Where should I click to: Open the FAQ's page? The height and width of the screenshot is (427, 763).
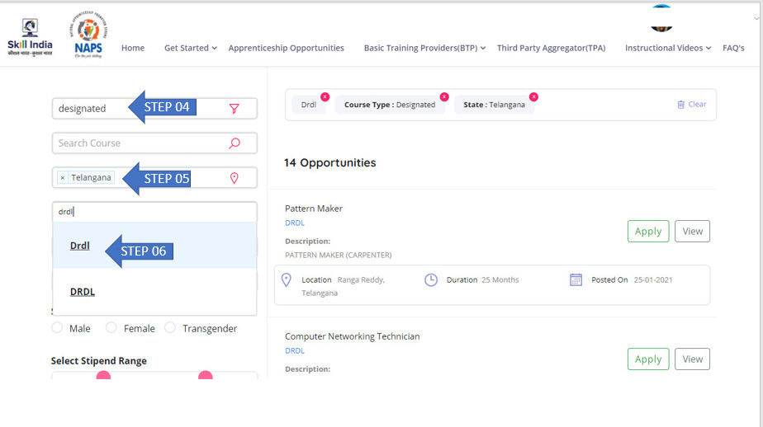coord(733,48)
